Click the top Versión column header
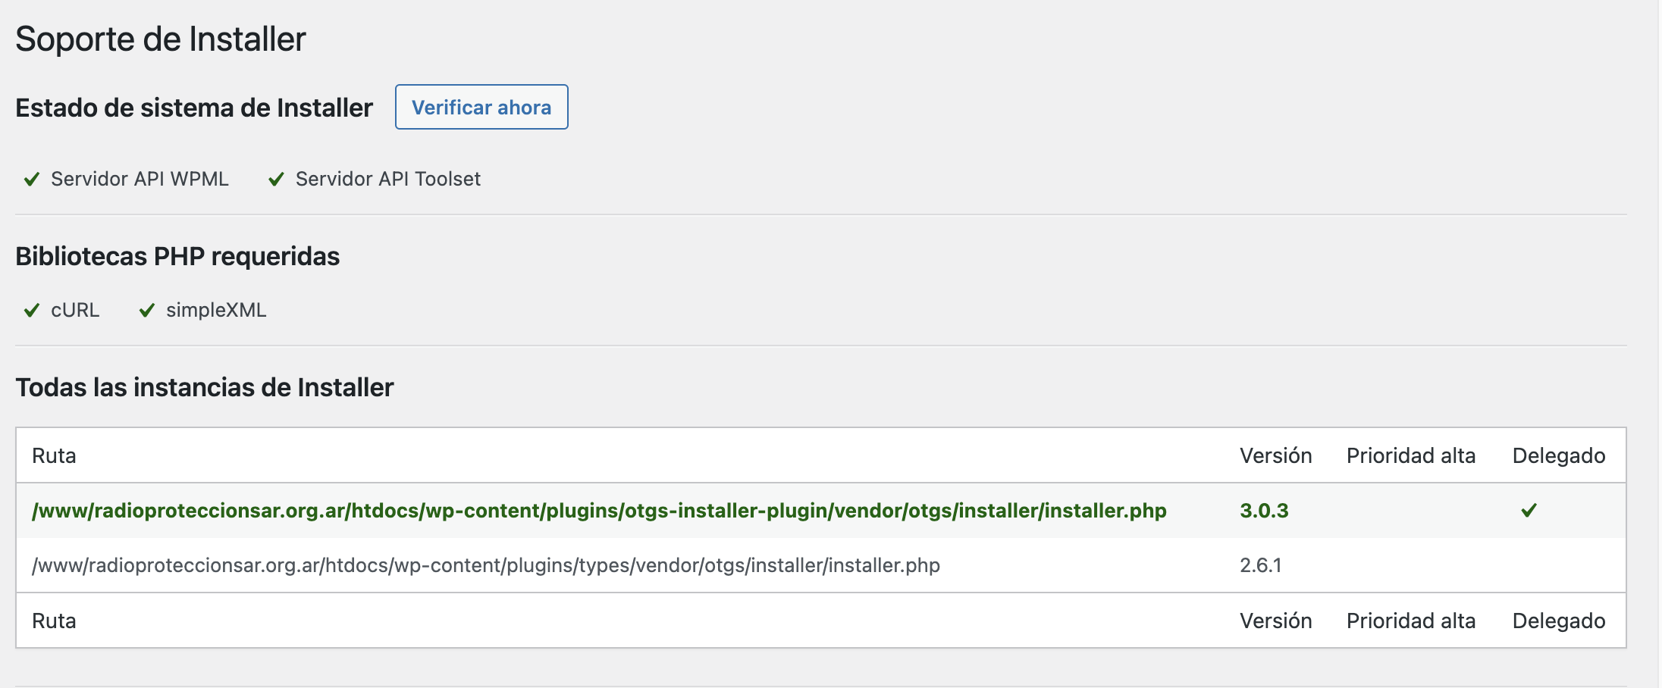Screen dimensions: 1662x688 [x=1276, y=456]
